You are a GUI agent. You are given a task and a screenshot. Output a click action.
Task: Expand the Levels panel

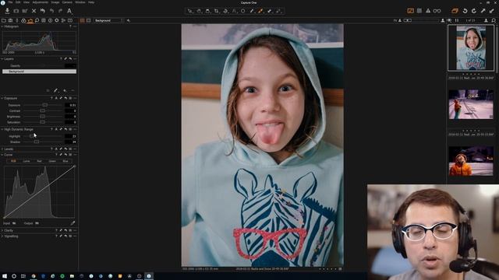2,149
